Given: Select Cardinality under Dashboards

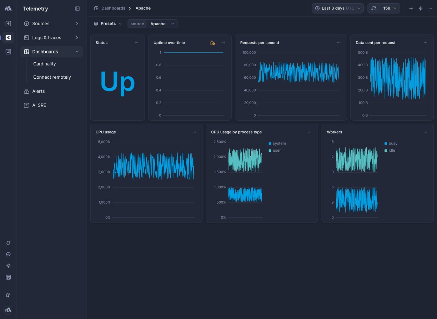Looking at the screenshot, I should click(x=45, y=64).
